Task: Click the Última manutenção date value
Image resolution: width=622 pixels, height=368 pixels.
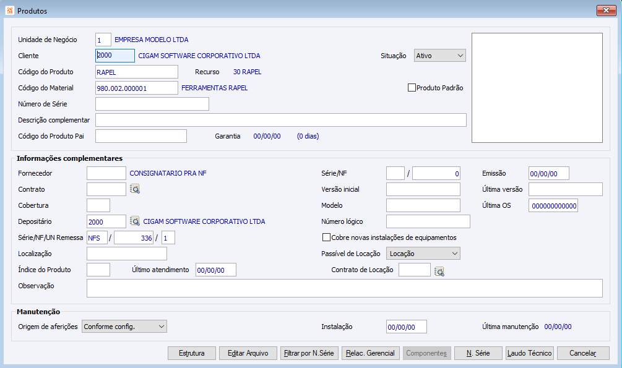Action: point(558,327)
